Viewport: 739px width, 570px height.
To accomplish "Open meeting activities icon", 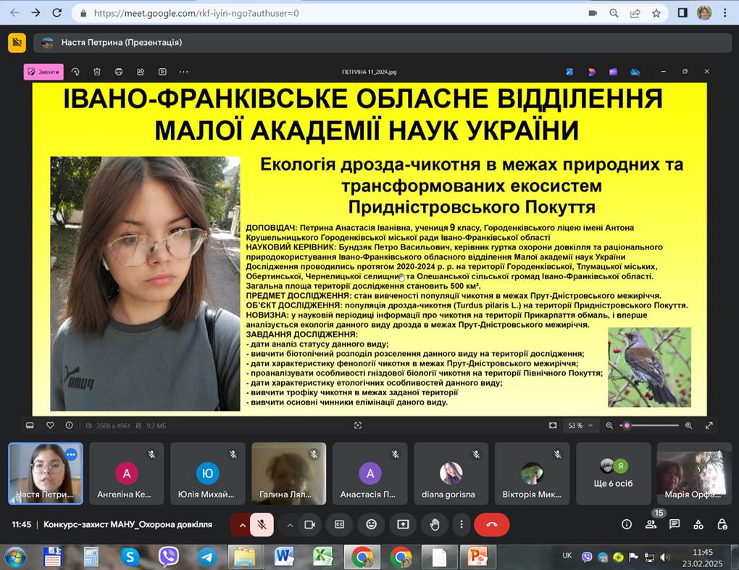I will point(698,524).
